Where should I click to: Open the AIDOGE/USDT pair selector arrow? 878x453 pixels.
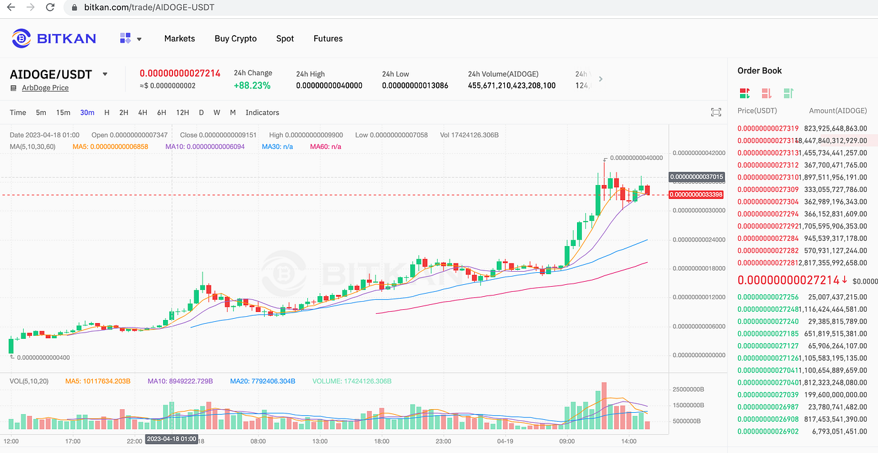[105, 74]
